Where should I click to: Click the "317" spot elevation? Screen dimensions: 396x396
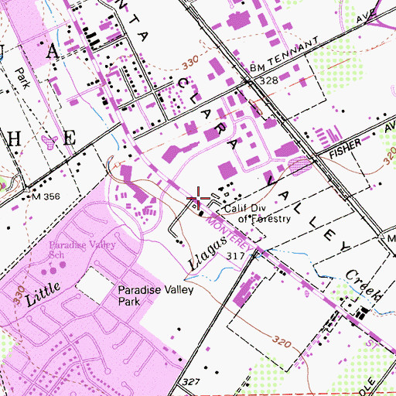[236, 256]
